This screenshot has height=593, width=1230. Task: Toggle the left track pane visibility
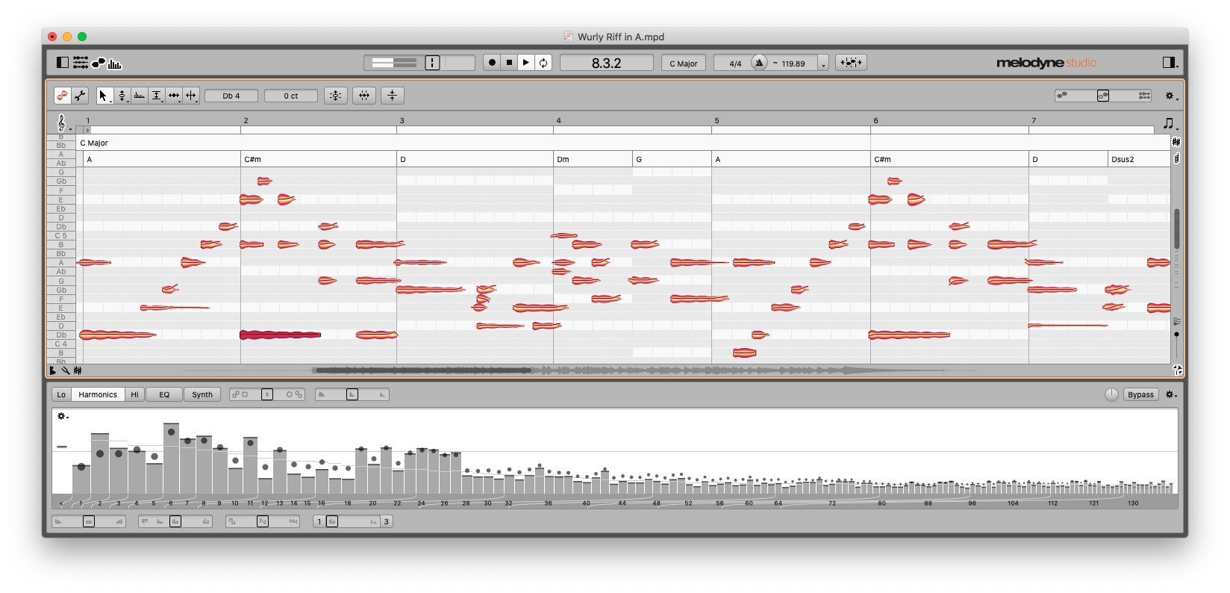point(63,63)
